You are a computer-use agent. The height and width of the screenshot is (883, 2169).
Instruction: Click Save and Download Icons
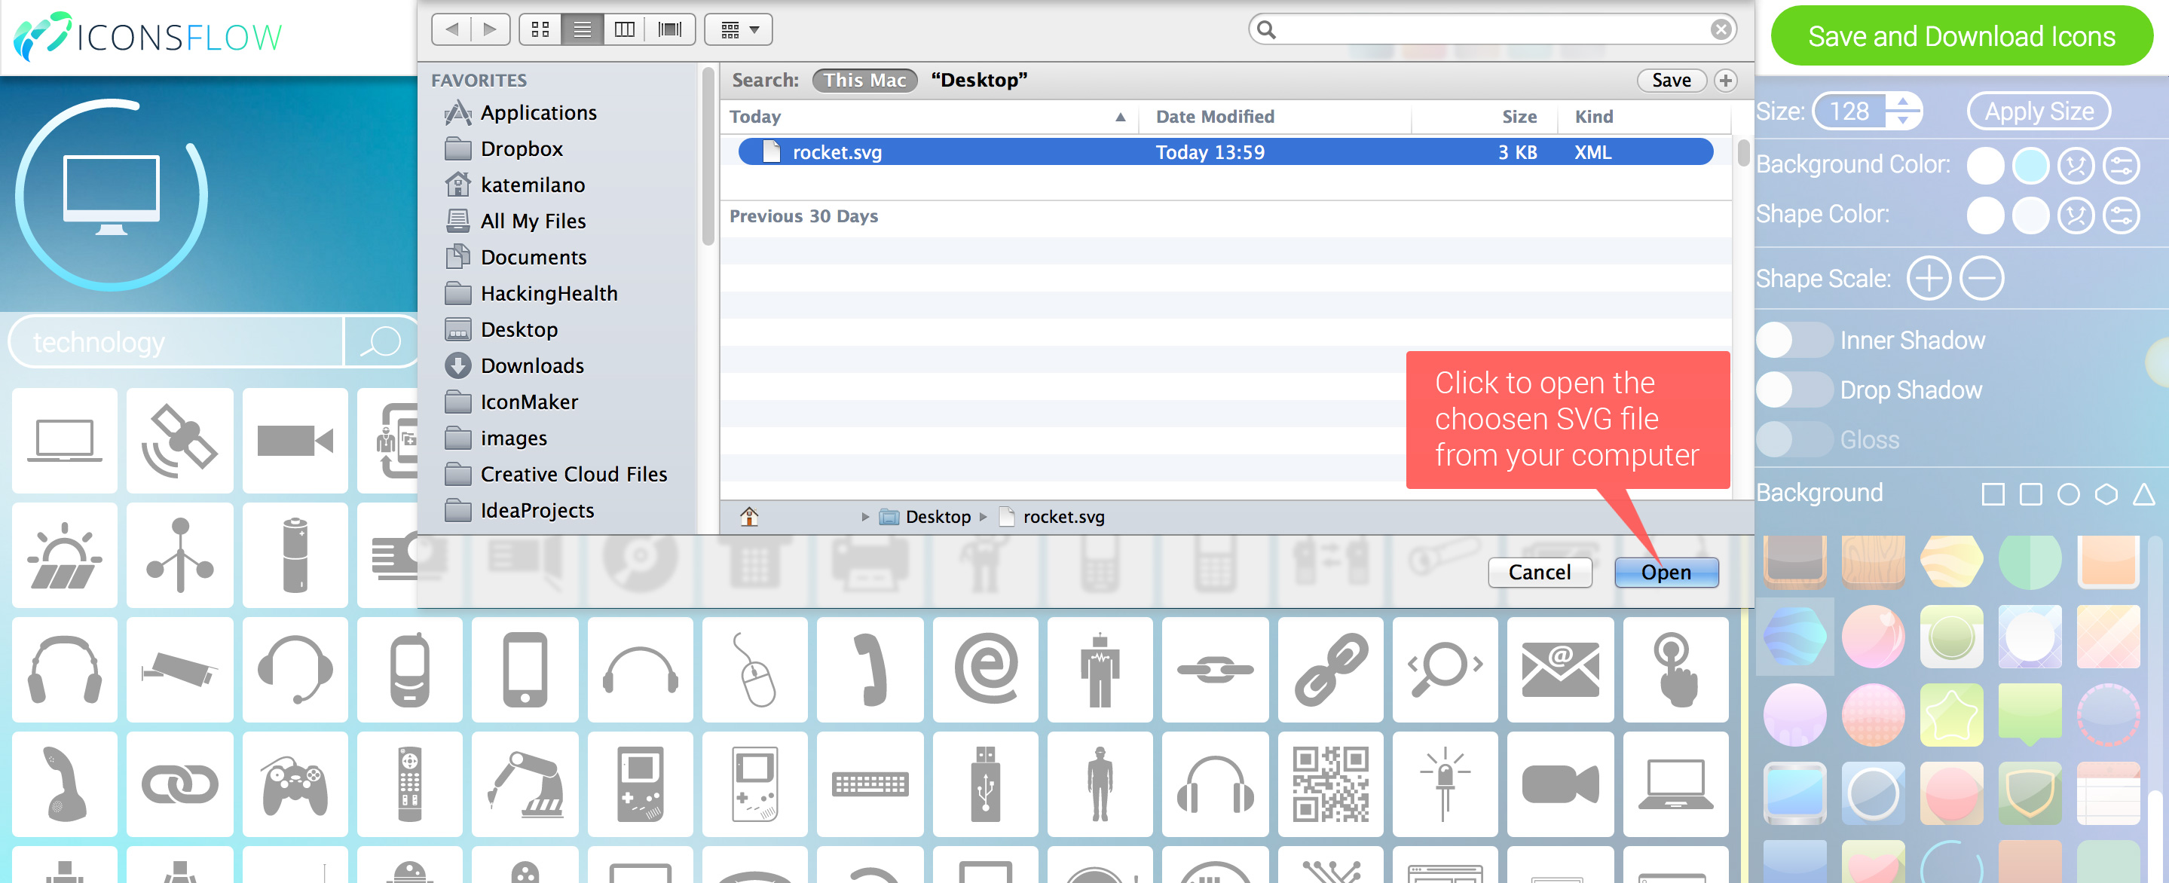1961,36
